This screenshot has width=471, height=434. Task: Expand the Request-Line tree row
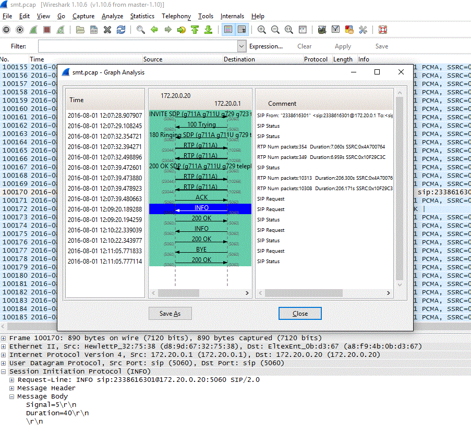point(11,380)
